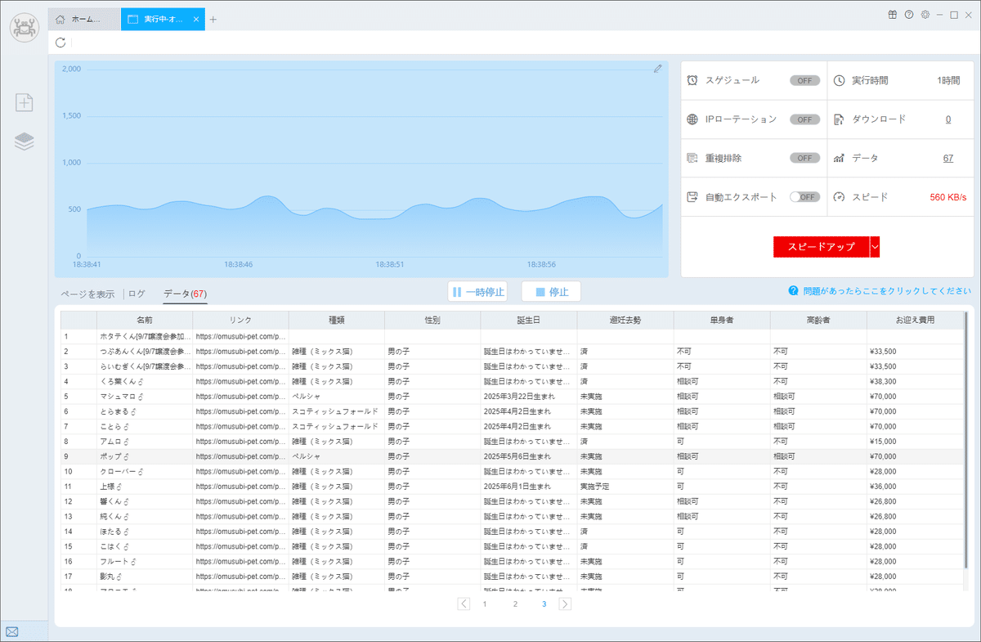Screen dimensions: 981x642
Task: Click the home icon on first tab
Action: pyautogui.click(x=60, y=19)
